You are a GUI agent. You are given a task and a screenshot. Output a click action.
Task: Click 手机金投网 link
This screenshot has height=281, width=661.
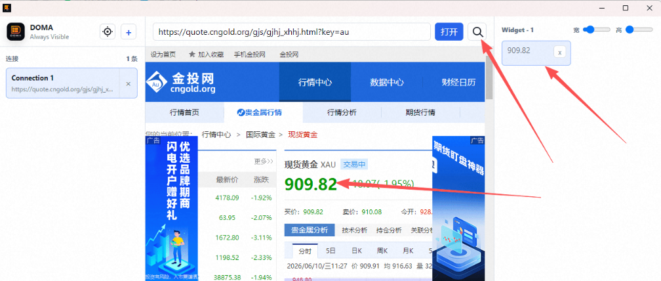(250, 54)
